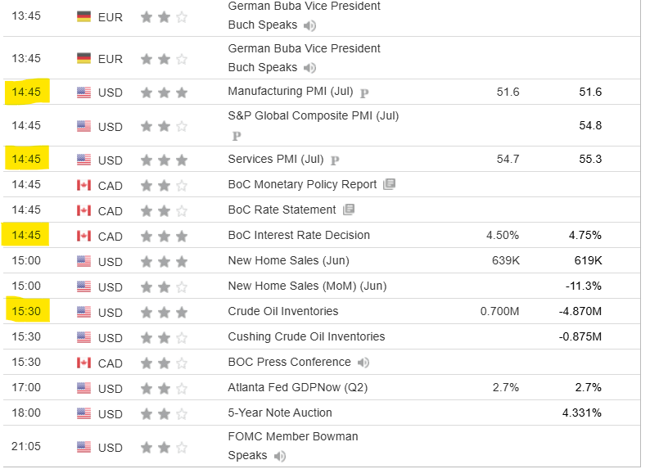Click the P icon under S&P Global Composite PMI
Screen dimensions: 650x469
point(237,136)
